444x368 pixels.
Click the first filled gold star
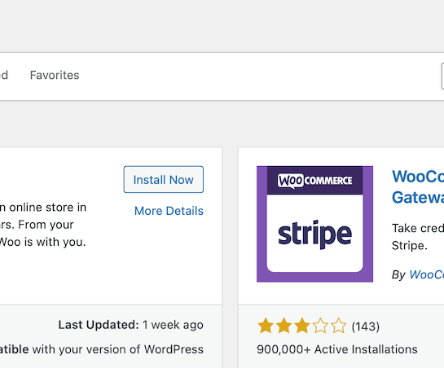(266, 326)
